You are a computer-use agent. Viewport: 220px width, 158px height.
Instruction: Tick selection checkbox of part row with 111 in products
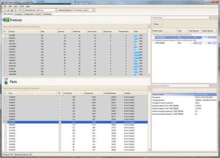5,128
